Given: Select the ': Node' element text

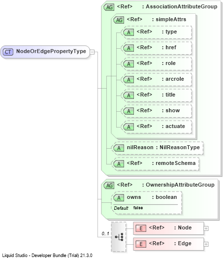Looking at the screenshot, I should pyautogui.click(x=183, y=228).
